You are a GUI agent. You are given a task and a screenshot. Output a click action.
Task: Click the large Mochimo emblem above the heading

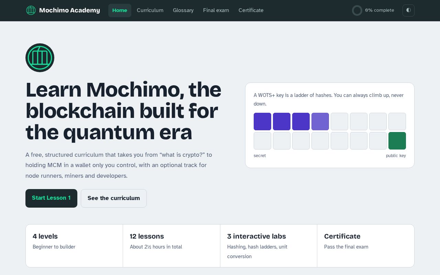pyautogui.click(x=40, y=58)
